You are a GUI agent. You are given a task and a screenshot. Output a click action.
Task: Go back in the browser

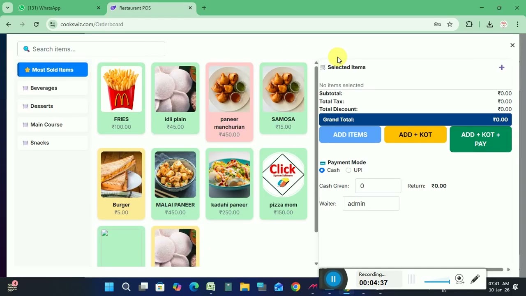[9, 24]
